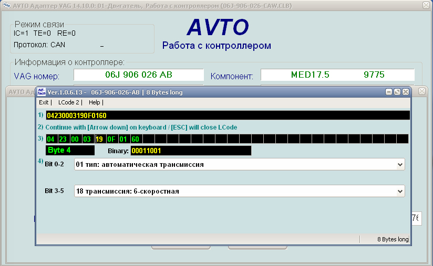The image size is (433, 266).
Task: Select byte 3 cell showing 03
Action: click(88, 139)
